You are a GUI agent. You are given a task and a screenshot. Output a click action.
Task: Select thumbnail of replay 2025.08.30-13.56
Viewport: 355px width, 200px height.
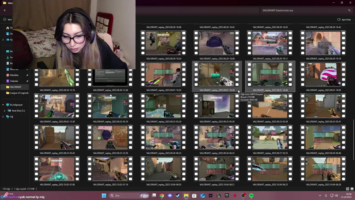tap(110, 77)
